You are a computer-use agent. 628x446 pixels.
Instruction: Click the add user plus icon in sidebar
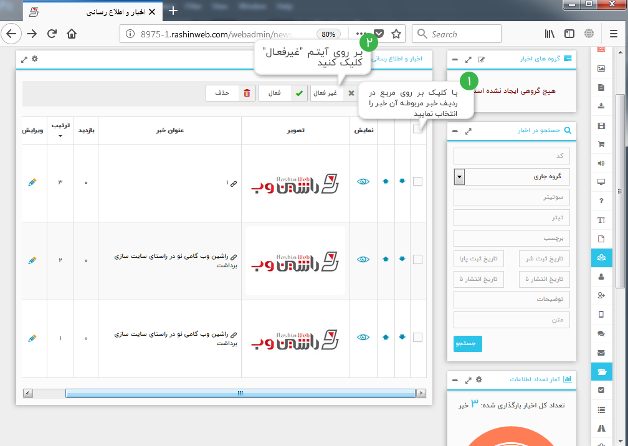pos(601,295)
